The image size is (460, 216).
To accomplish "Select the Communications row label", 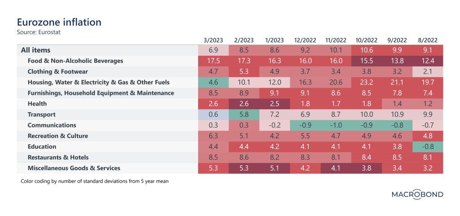I will point(52,125).
